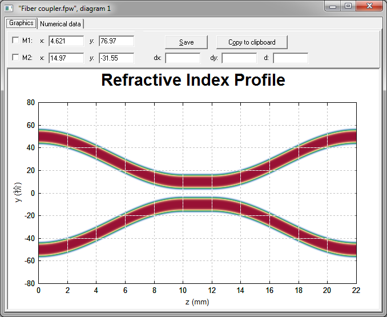This screenshot has width=387, height=317.
Task: Click the M1 y value field
Action: pyautogui.click(x=116, y=41)
